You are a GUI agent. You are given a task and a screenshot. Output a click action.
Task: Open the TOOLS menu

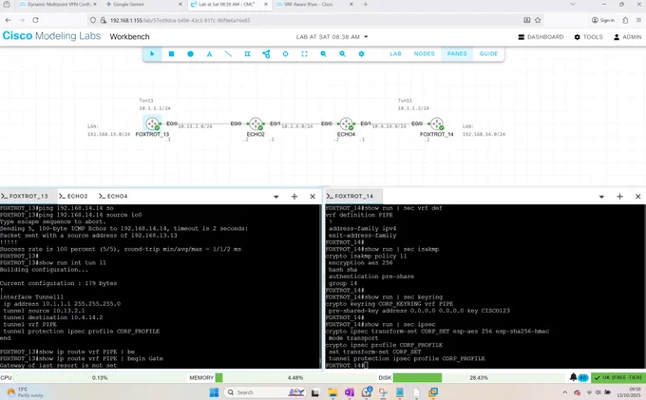click(588, 37)
